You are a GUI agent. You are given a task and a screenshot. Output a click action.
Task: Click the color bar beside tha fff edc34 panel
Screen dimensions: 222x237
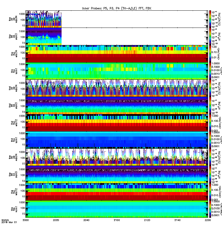click(x=210, y=19)
